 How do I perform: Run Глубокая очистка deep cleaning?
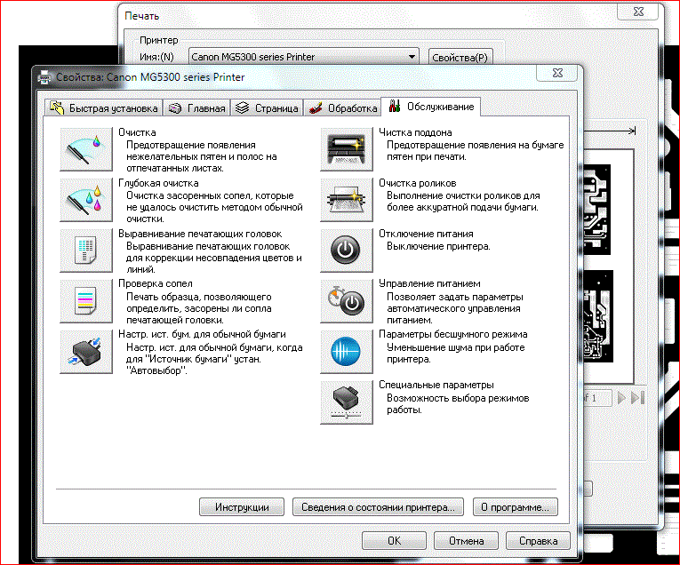coord(86,200)
